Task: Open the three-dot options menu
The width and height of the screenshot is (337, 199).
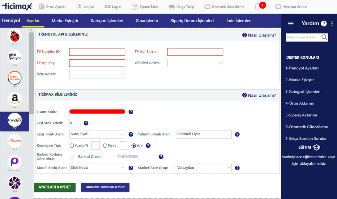Action: click(332, 23)
